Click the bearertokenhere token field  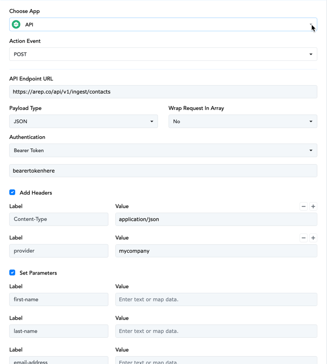click(163, 171)
